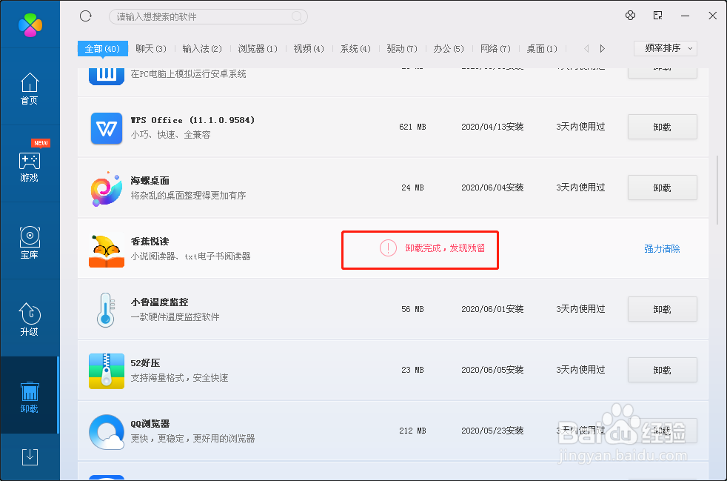Screen dimensions: 727x481
Task: Click the 52好压 name text
Action: [x=145, y=363]
